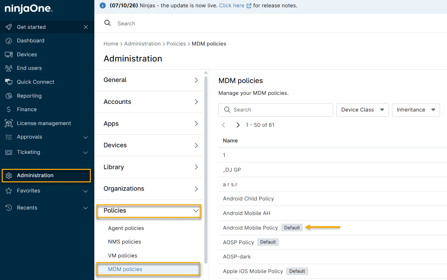Select Agent policies submenu item
447x280 pixels.
tap(126, 228)
